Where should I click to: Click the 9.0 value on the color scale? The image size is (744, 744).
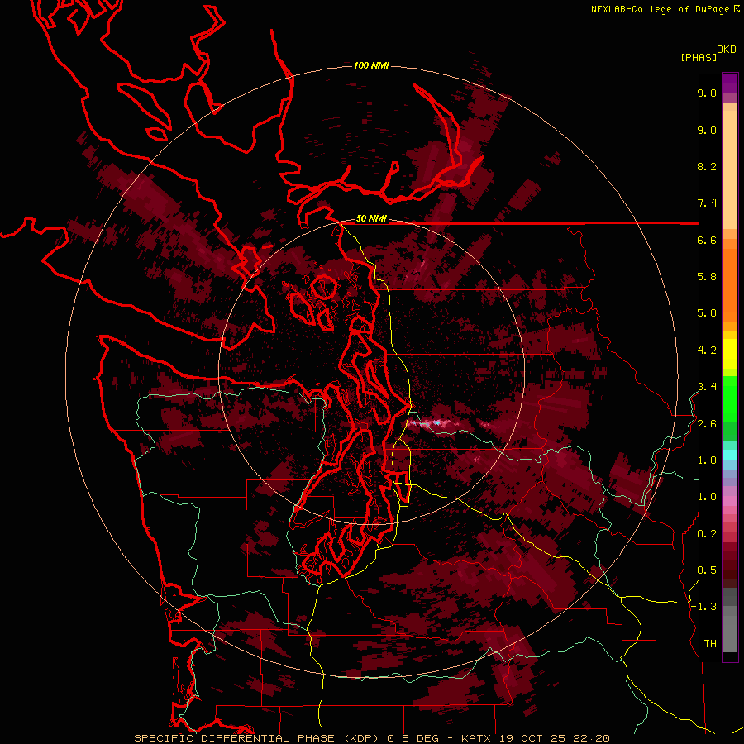(707, 131)
